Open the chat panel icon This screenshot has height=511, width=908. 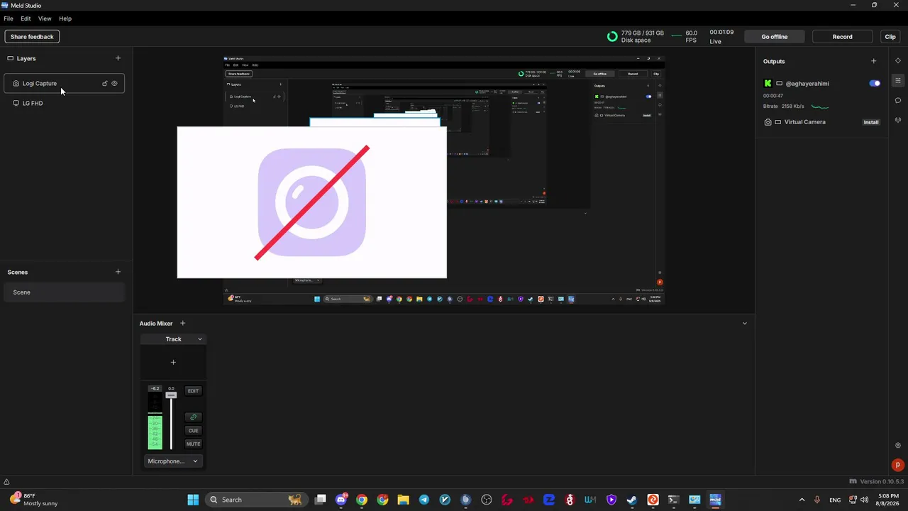898,100
